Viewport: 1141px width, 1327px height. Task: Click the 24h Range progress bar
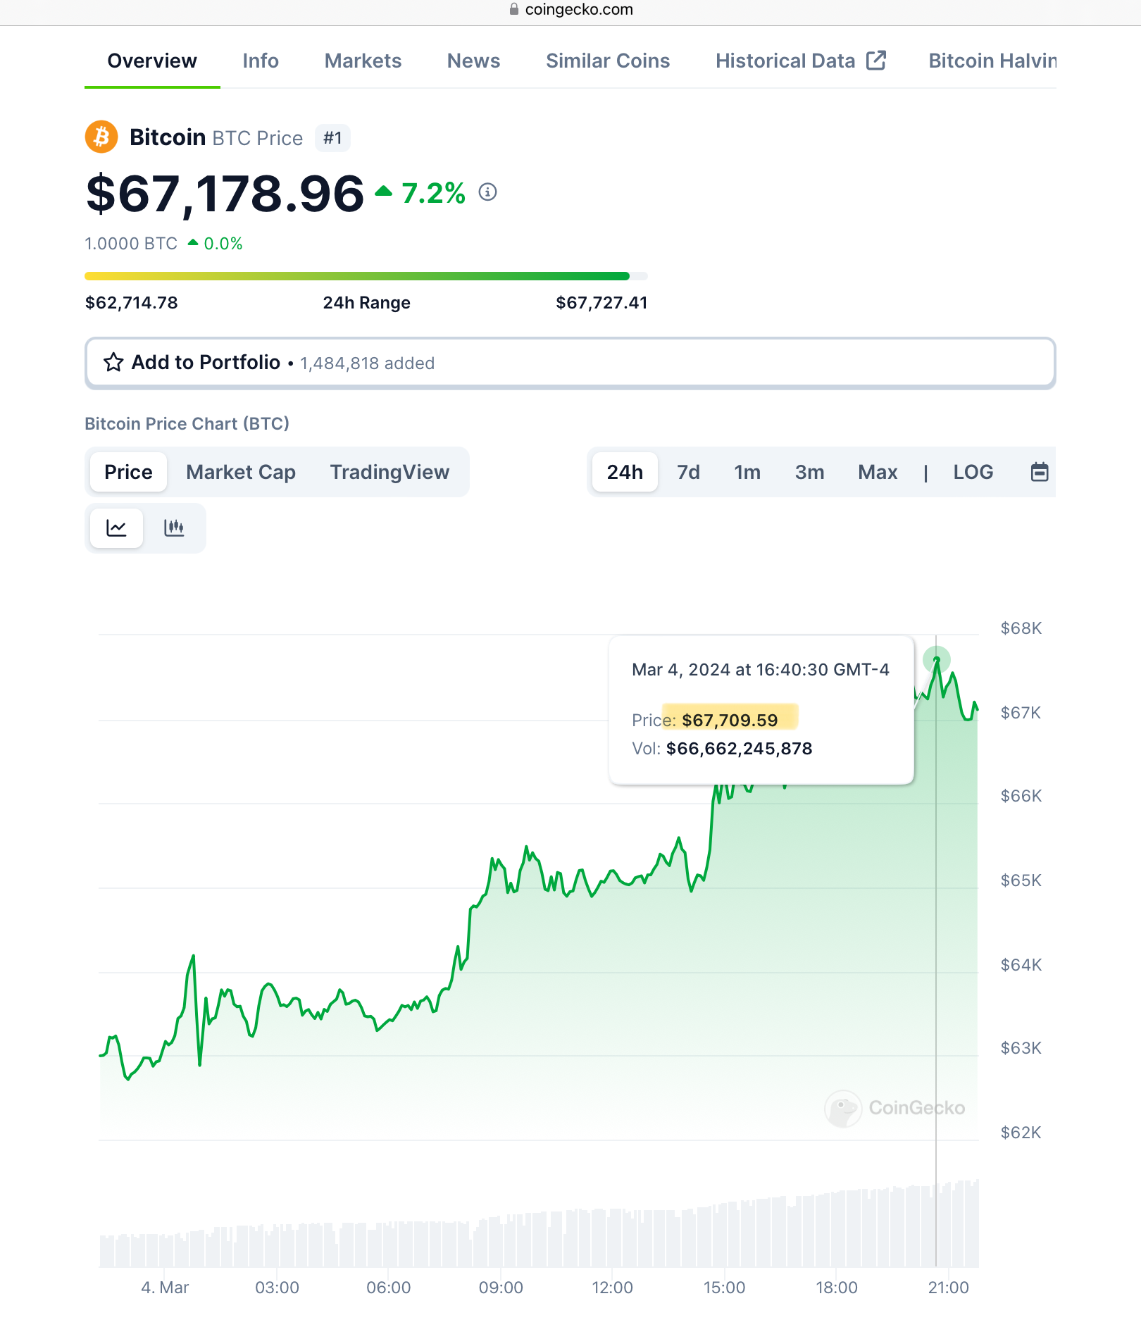click(366, 276)
